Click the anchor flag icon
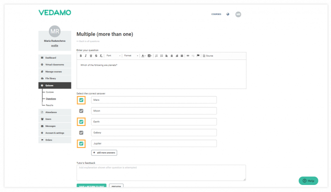 coord(198,56)
